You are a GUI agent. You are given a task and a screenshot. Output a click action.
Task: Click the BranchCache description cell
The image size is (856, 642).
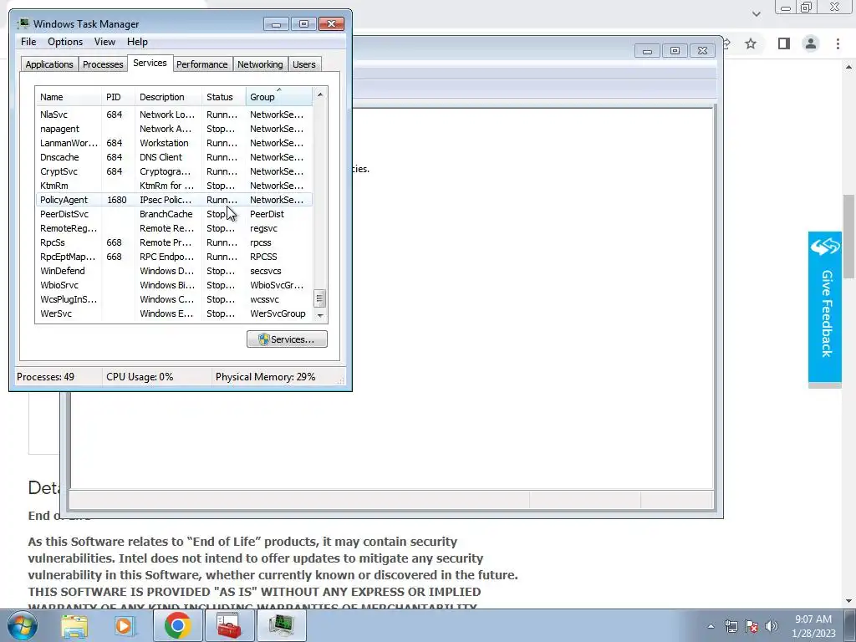166,214
